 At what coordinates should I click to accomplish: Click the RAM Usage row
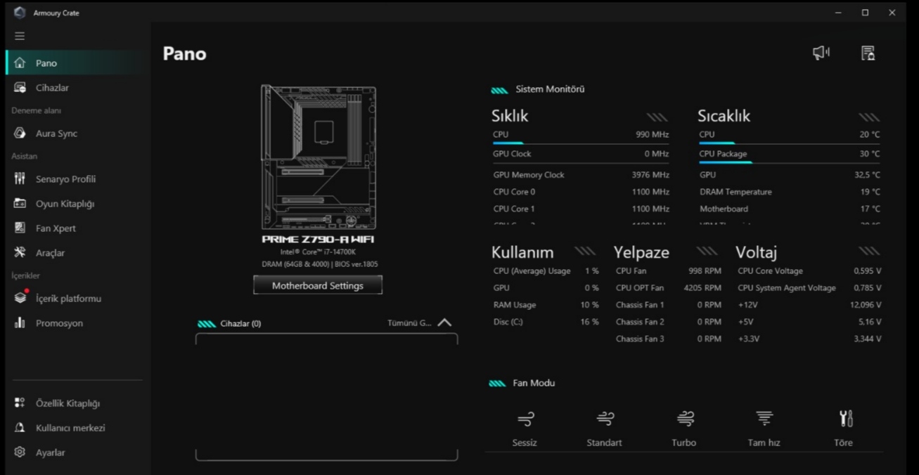(x=546, y=304)
